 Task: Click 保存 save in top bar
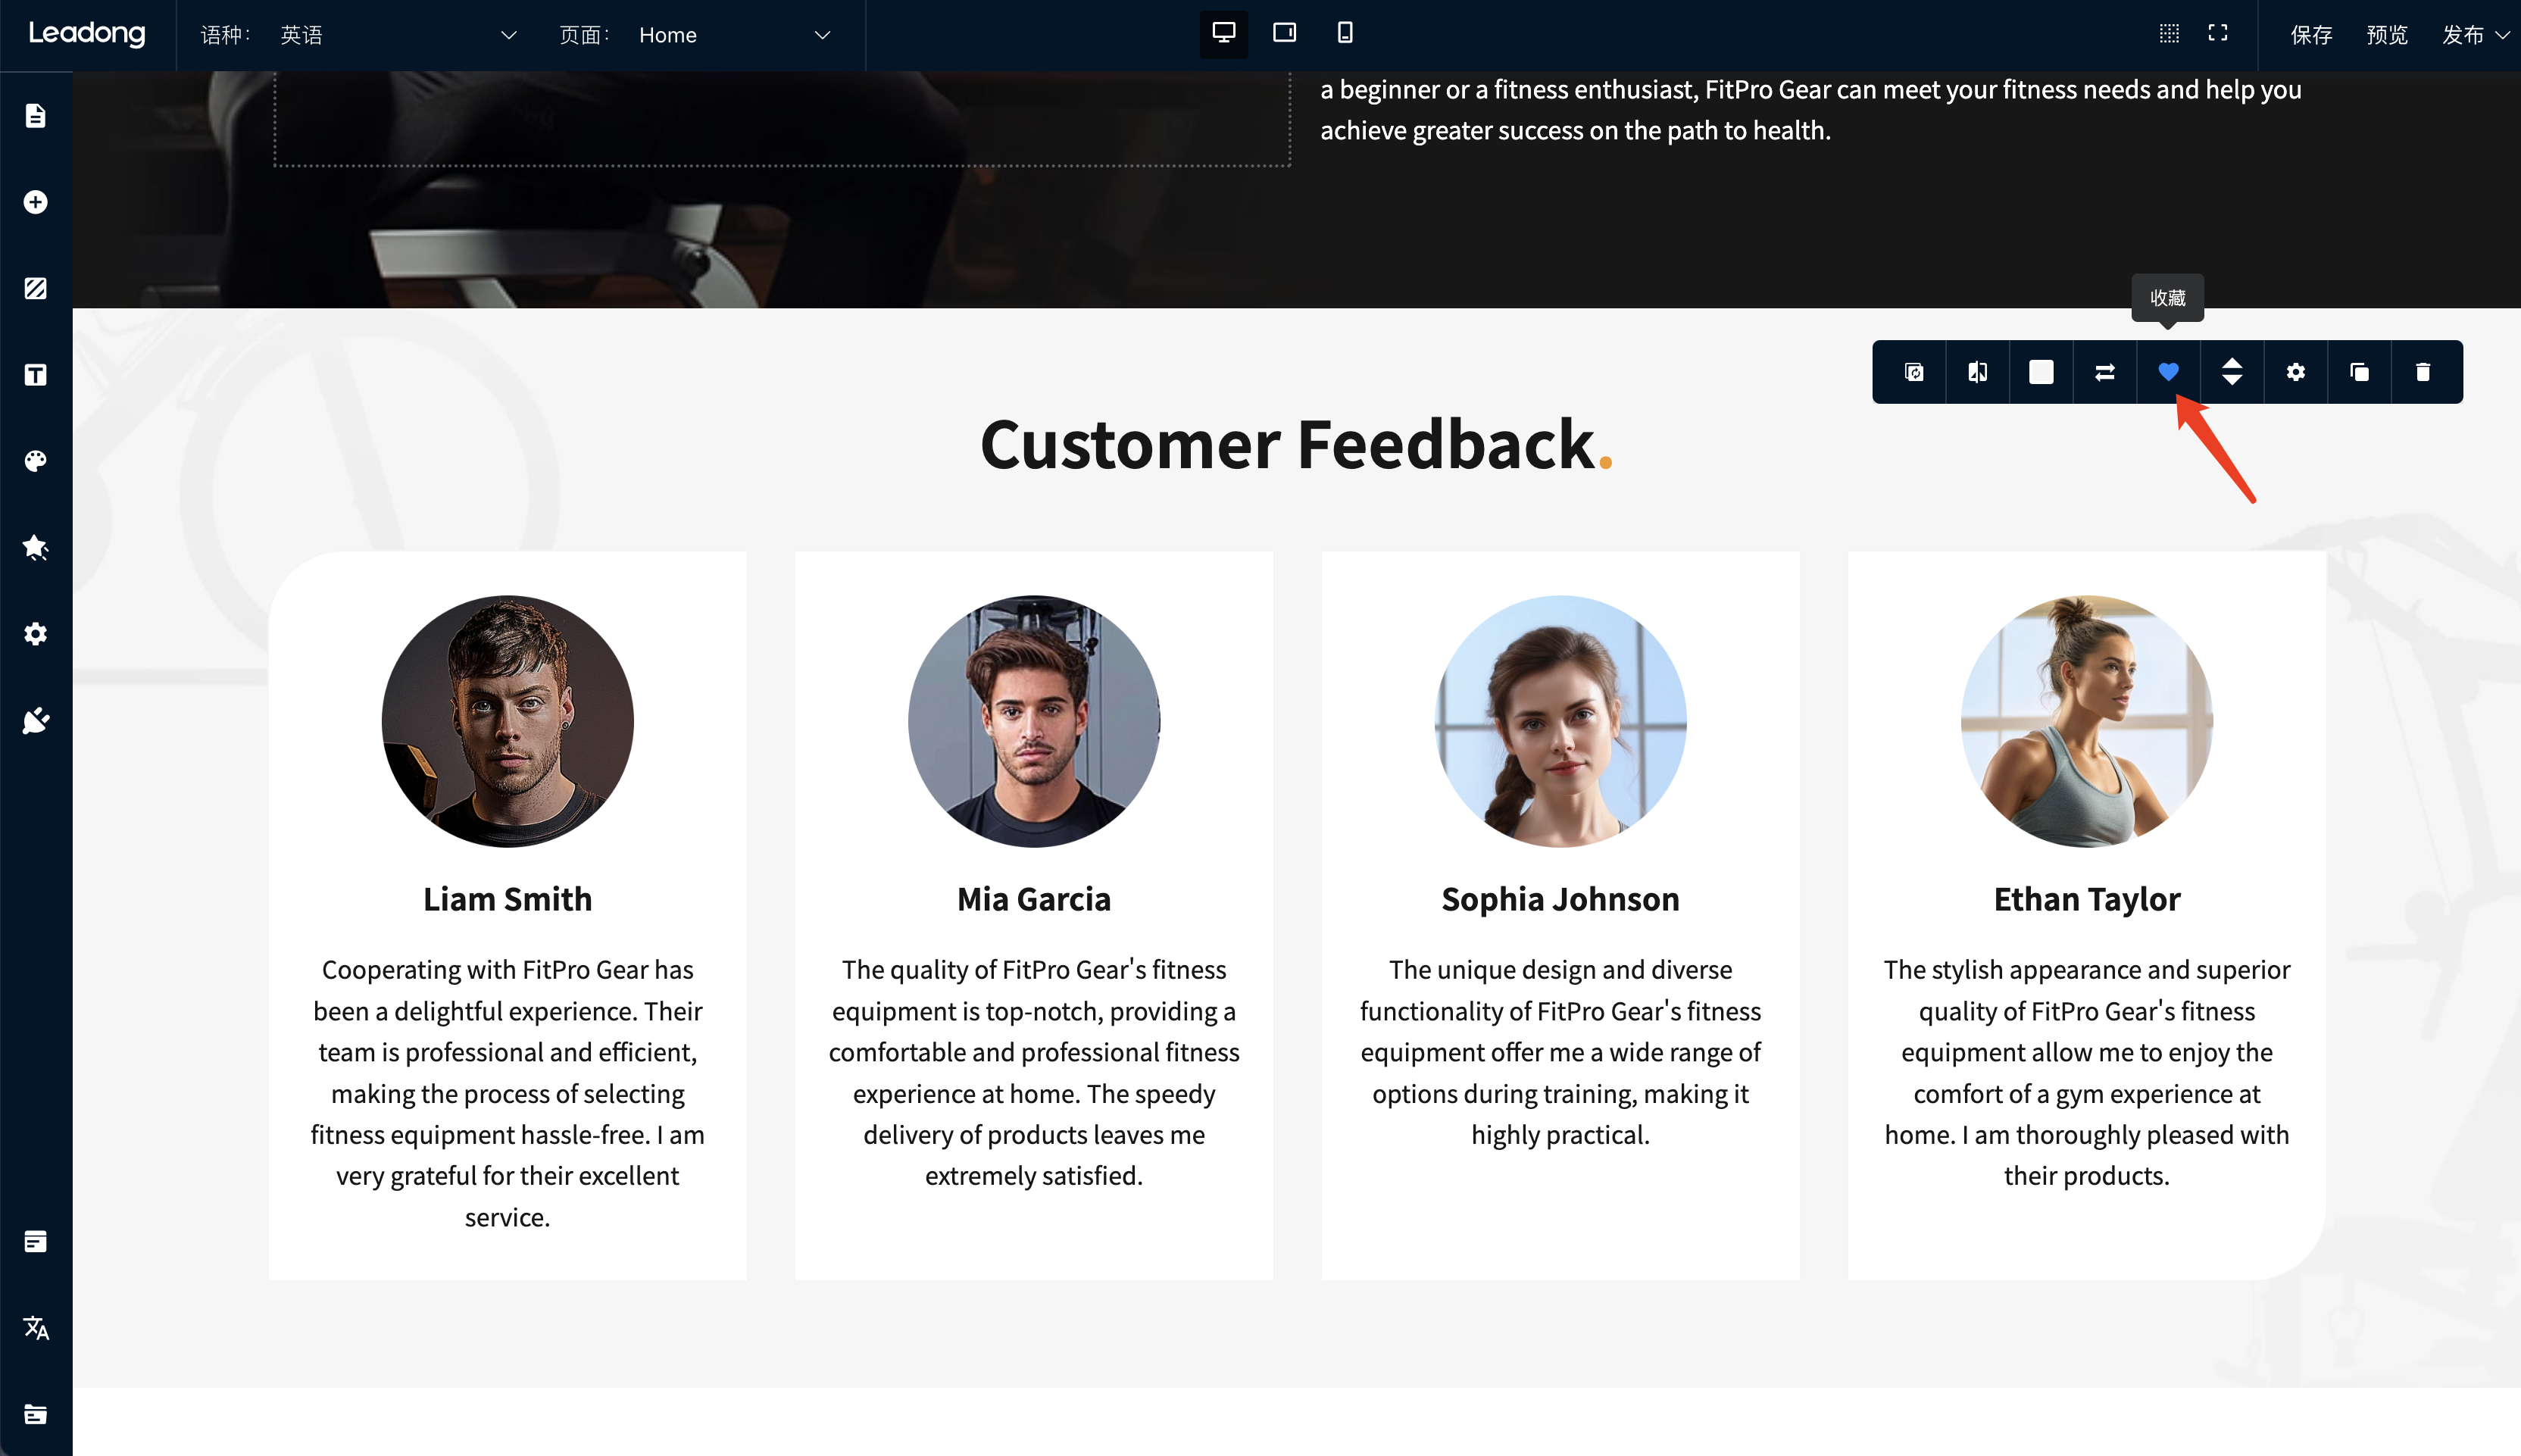[x=2310, y=35]
